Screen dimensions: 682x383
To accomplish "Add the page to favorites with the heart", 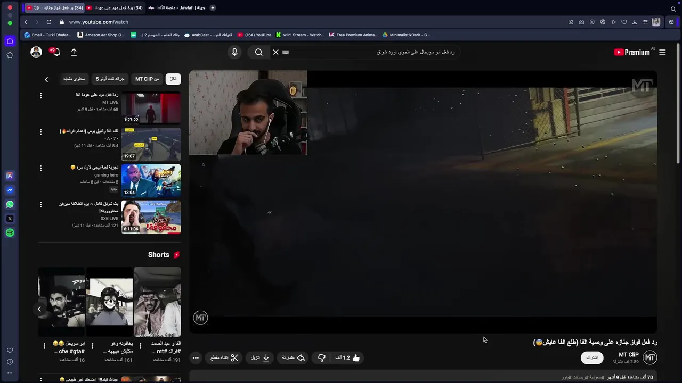I will [624, 22].
